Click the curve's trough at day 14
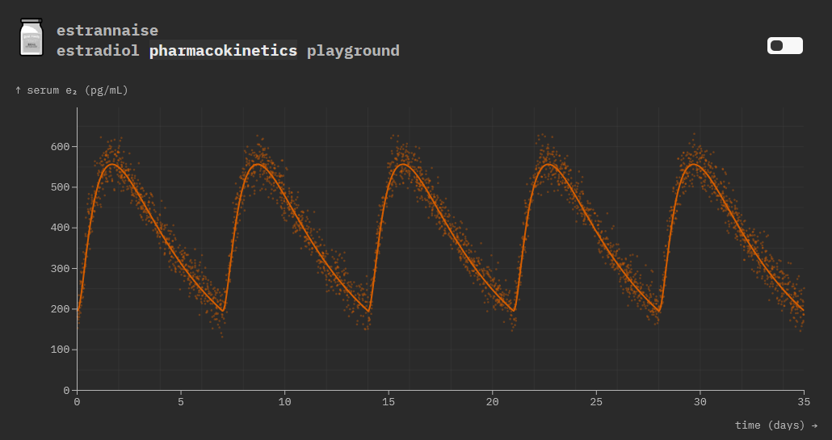This screenshot has height=440, width=832. coord(368,311)
